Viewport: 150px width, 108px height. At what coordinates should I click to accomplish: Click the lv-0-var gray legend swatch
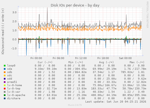point(5,92)
